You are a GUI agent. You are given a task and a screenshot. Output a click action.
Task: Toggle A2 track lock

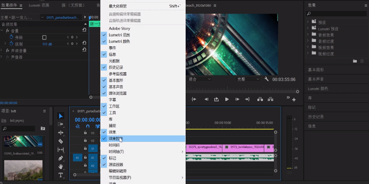point(85,166)
